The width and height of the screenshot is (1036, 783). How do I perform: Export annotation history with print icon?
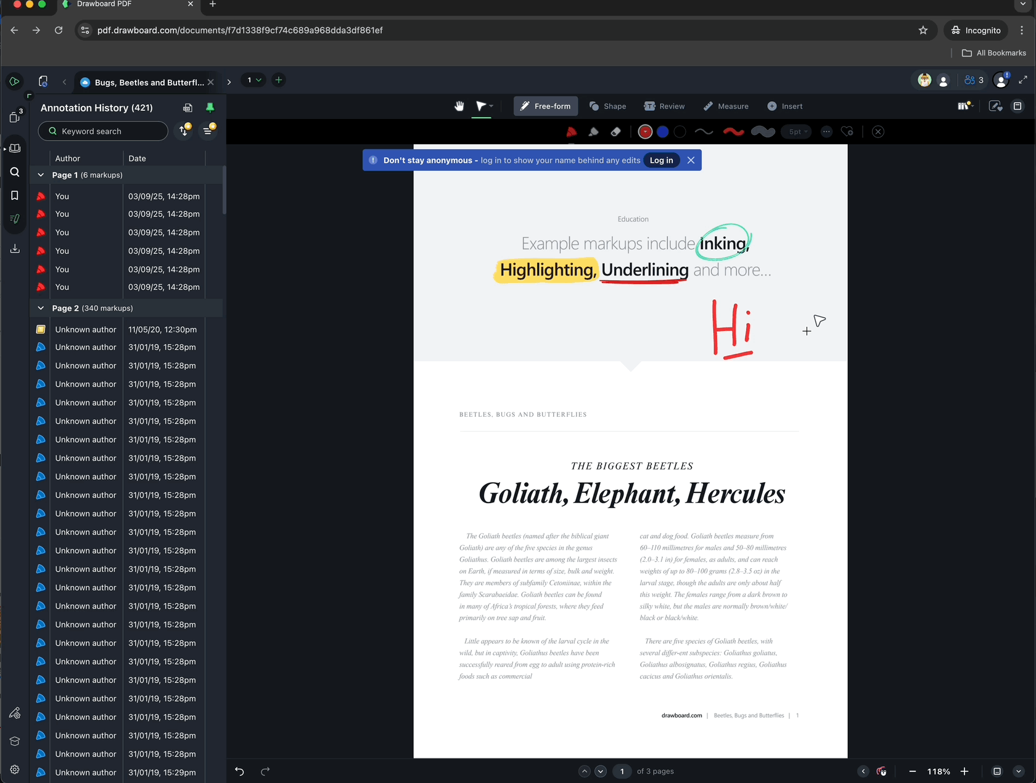pyautogui.click(x=188, y=108)
